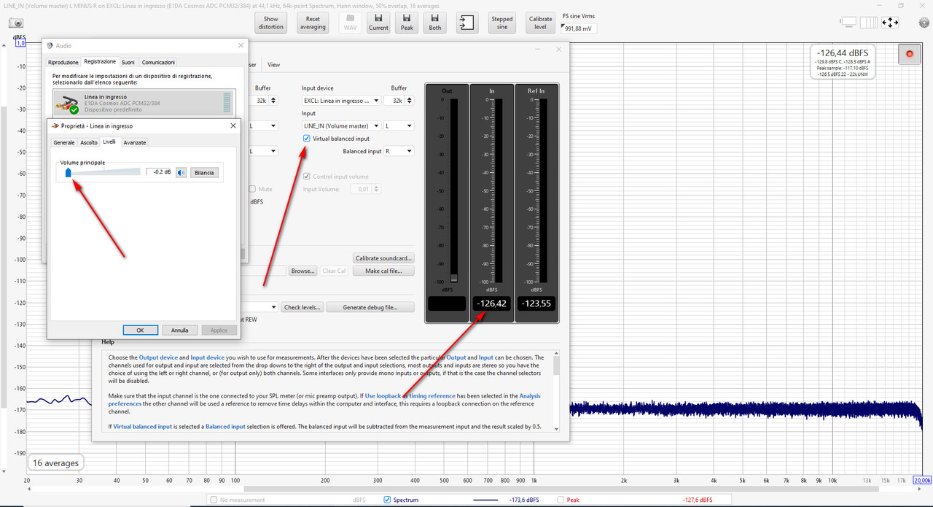
Task: Click Generate debug file button
Action: coord(370,307)
